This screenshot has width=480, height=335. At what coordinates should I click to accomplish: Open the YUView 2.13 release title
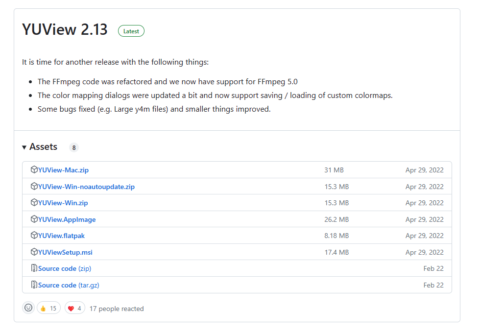[x=65, y=30]
